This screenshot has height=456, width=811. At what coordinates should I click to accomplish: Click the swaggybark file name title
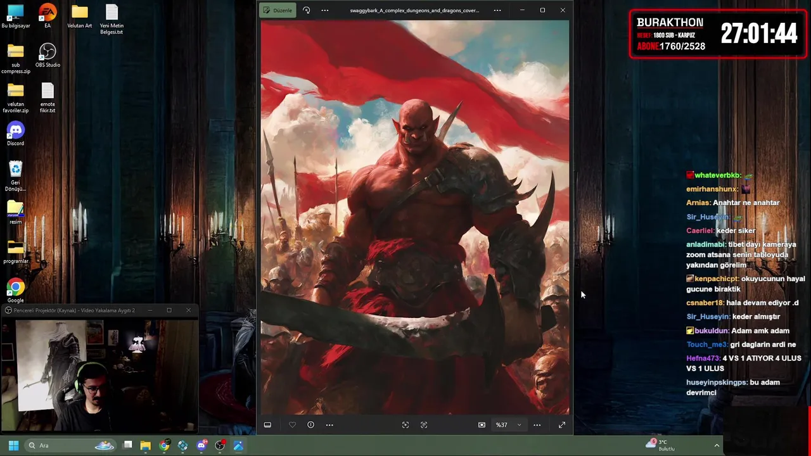pos(414,10)
